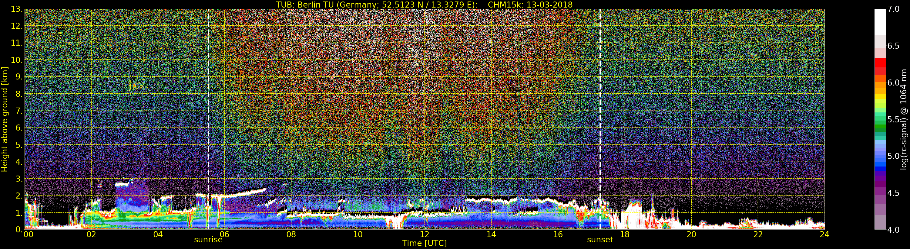The image size is (910, 249).
Task: Click the height axis tick '6.'
Action: click(x=19, y=128)
